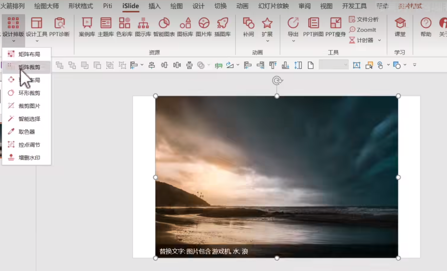Open the 课堂 classroom icon
Image resolution: width=447 pixels, height=271 pixels.
point(400,23)
